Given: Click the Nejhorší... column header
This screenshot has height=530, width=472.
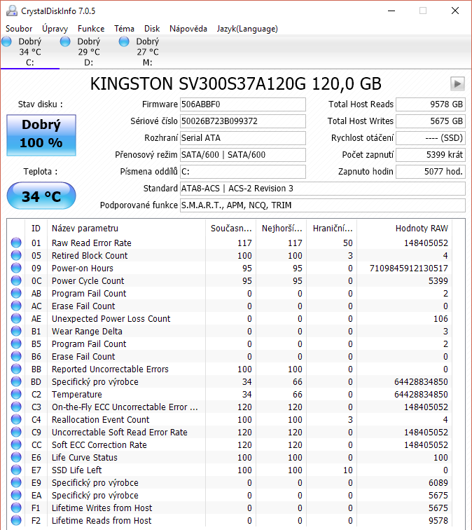Looking at the screenshot, I should pos(282,228).
